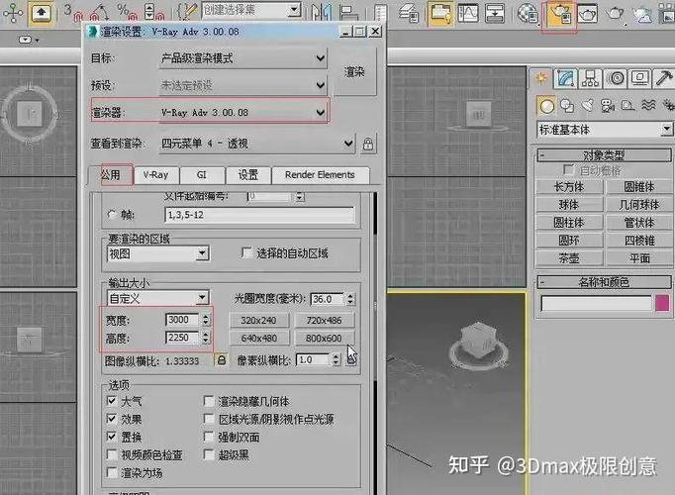Toggle the Percent Snap icon
The width and height of the screenshot is (675, 495).
coord(128,12)
